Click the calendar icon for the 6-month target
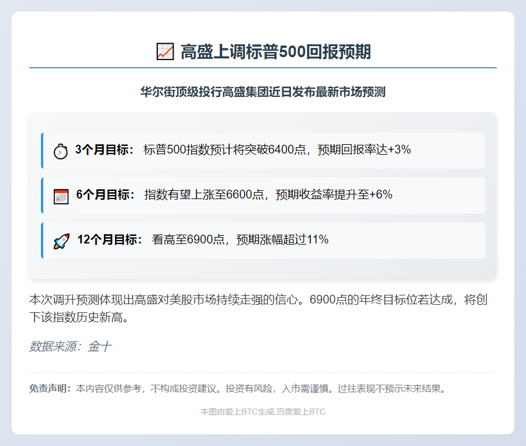Image resolution: width=526 pixels, height=446 pixels. (x=61, y=196)
